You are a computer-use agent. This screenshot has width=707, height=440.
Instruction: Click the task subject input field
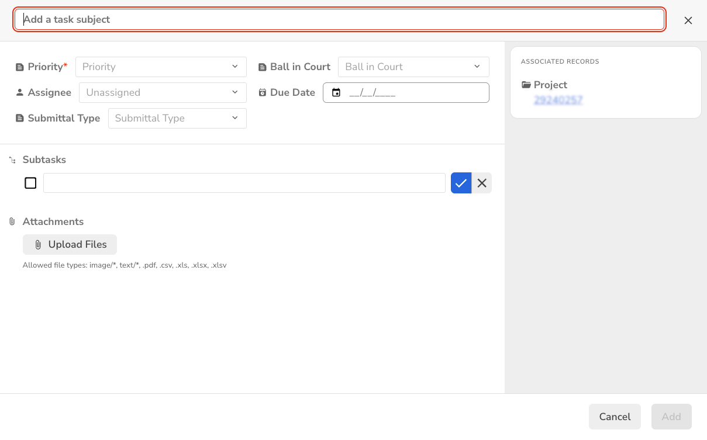(x=340, y=19)
